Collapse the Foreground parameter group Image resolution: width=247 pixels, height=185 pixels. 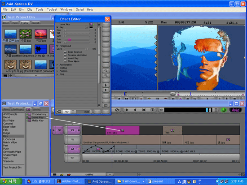pos(57,46)
